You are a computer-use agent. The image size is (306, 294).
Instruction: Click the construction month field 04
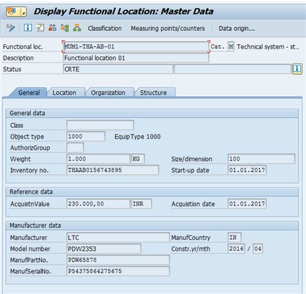pyautogui.click(x=258, y=249)
